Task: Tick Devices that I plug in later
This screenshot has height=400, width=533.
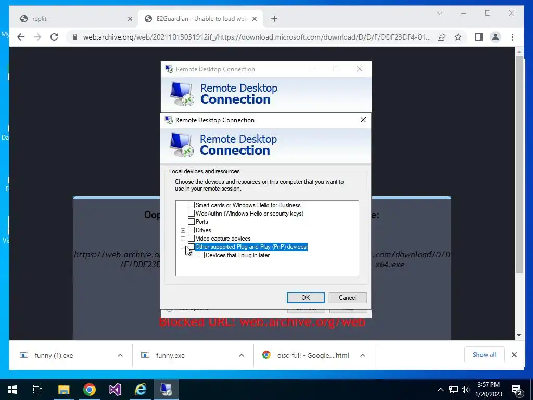Action: tap(201, 255)
